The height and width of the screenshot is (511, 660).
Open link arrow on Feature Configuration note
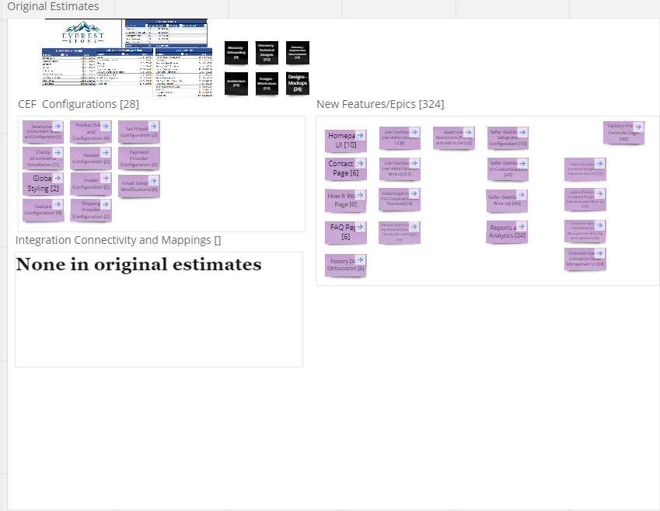pos(58,204)
